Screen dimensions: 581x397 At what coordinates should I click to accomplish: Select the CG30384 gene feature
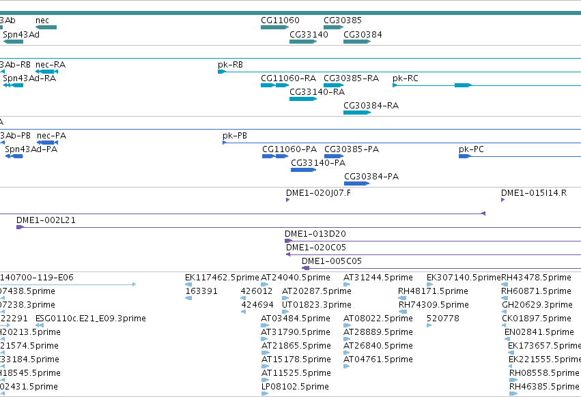tap(357, 42)
